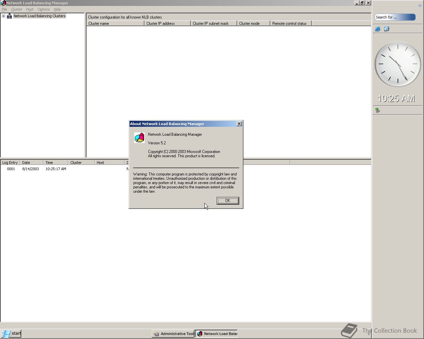
Task: Click the analog clock in sidebar
Action: click(x=397, y=64)
